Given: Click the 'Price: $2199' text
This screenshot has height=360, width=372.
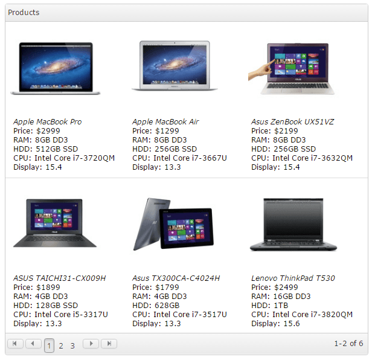Looking at the screenshot, I should [x=275, y=130].
